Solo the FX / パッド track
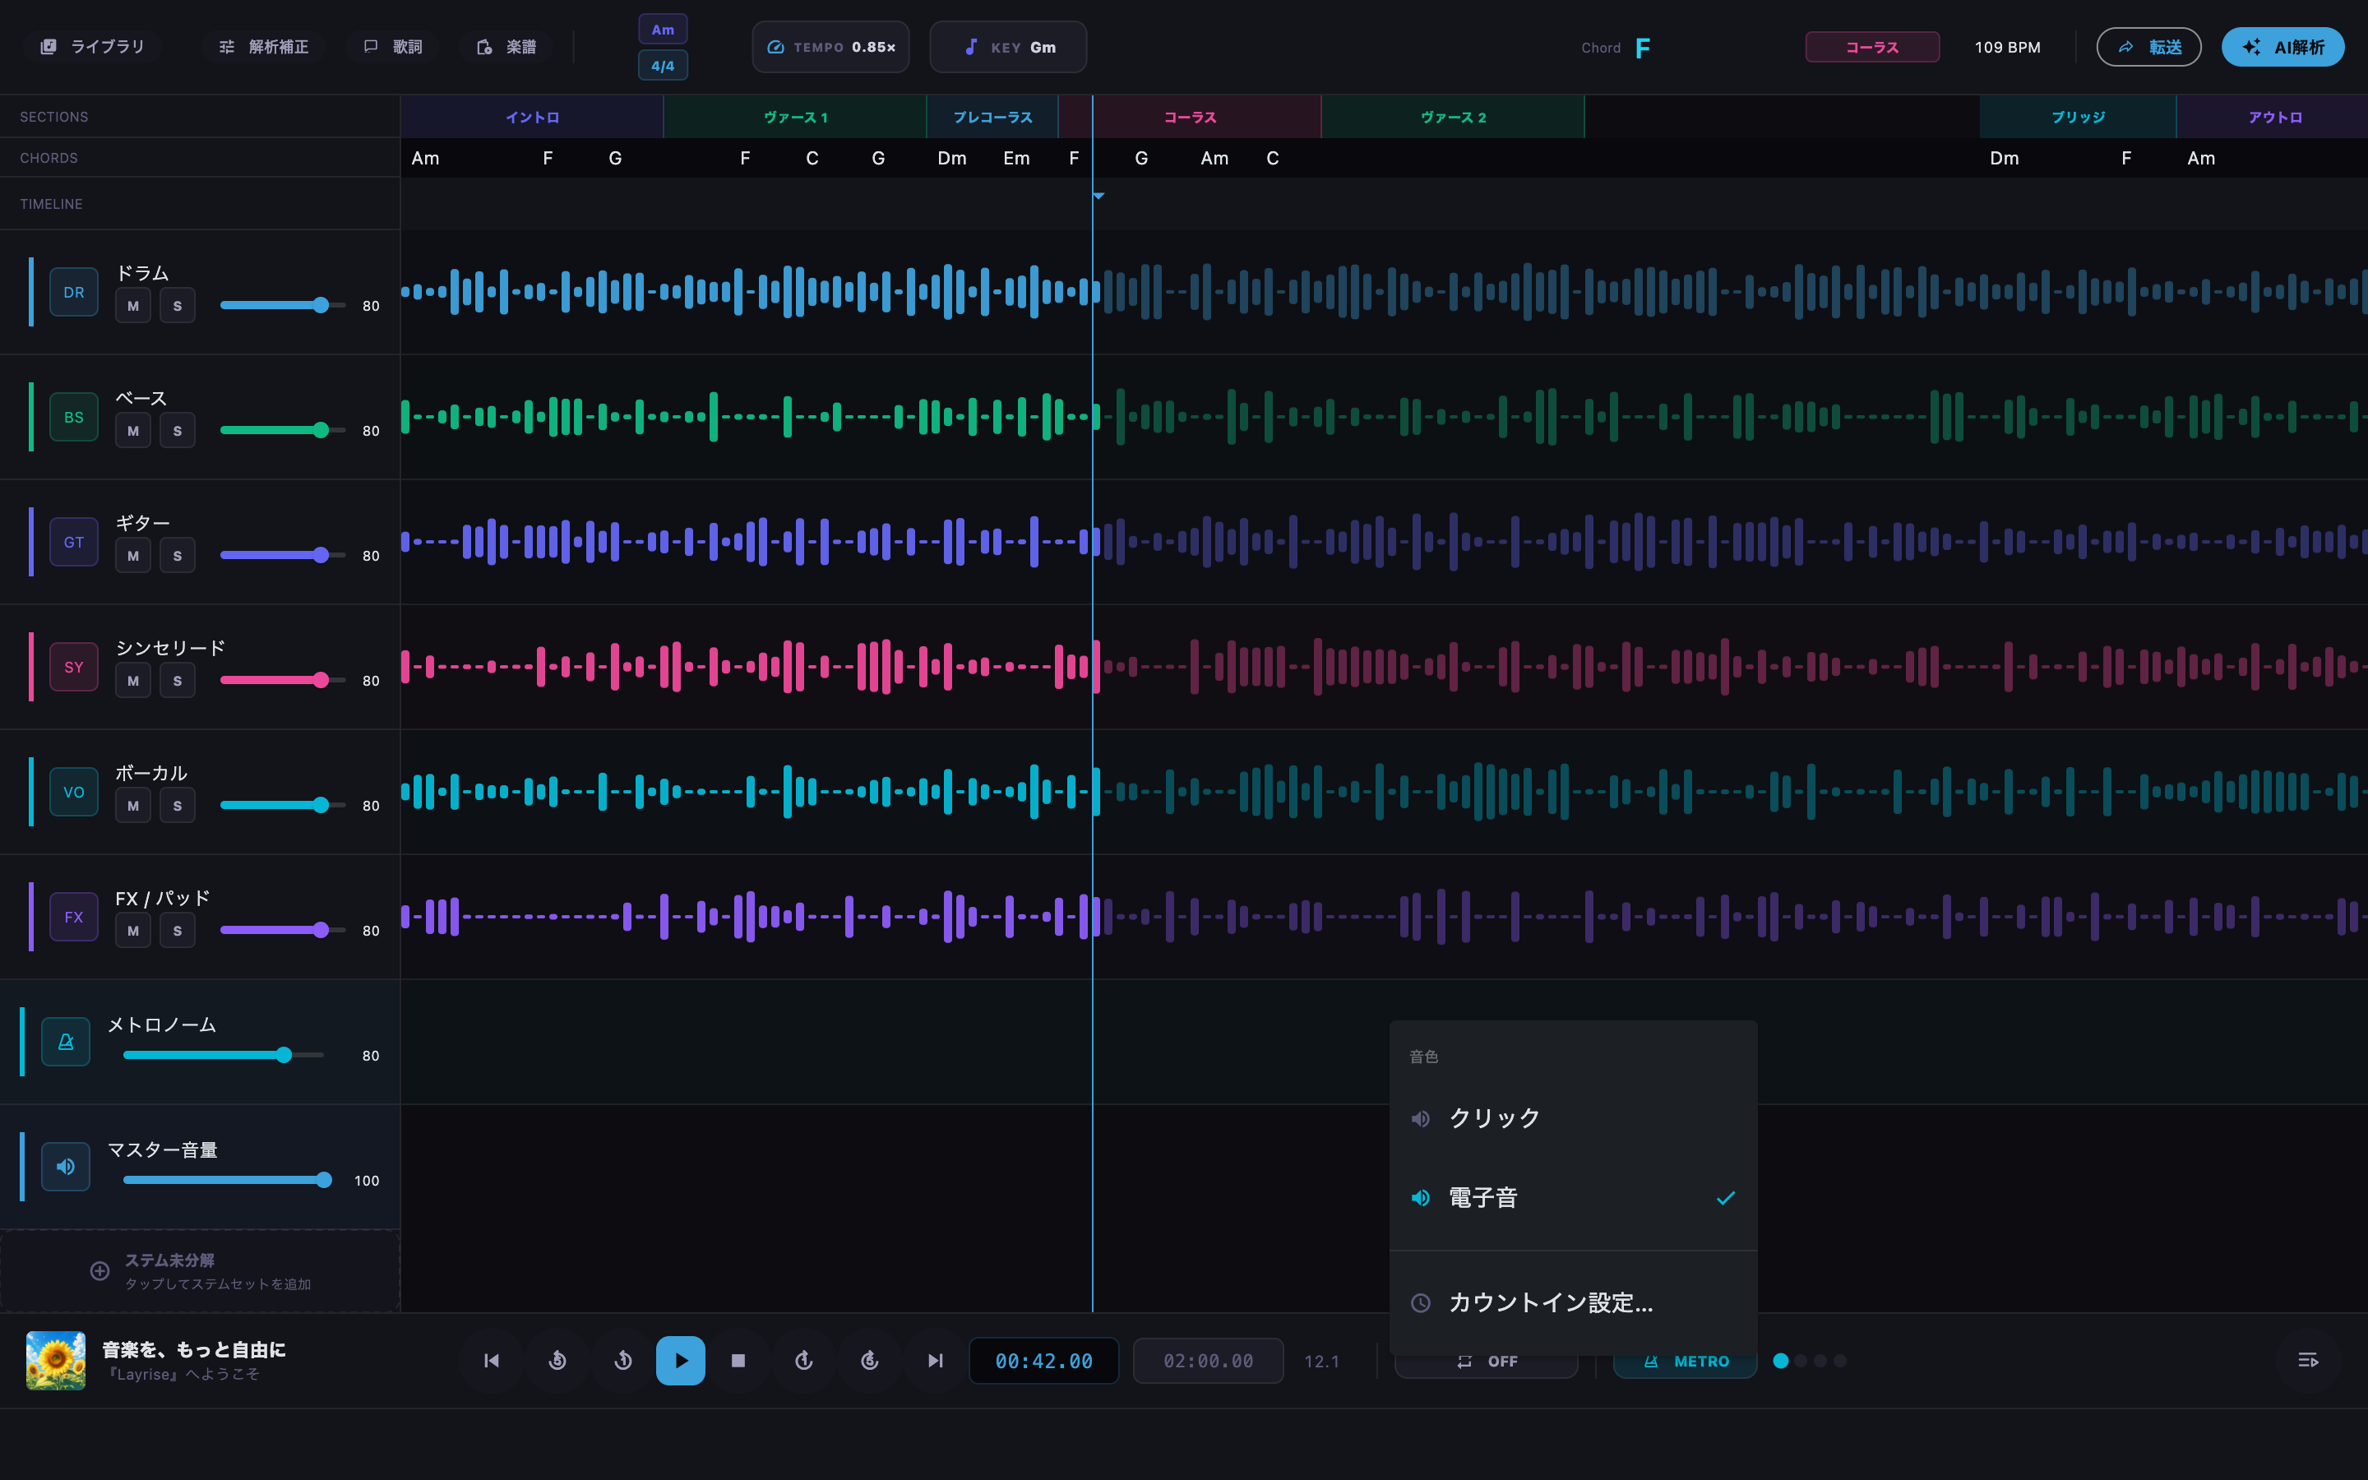 point(177,931)
